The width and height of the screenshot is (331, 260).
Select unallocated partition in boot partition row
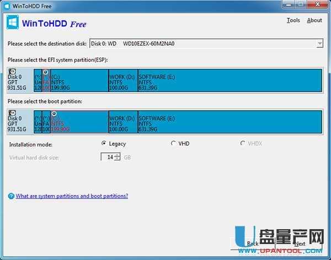click(x=38, y=122)
